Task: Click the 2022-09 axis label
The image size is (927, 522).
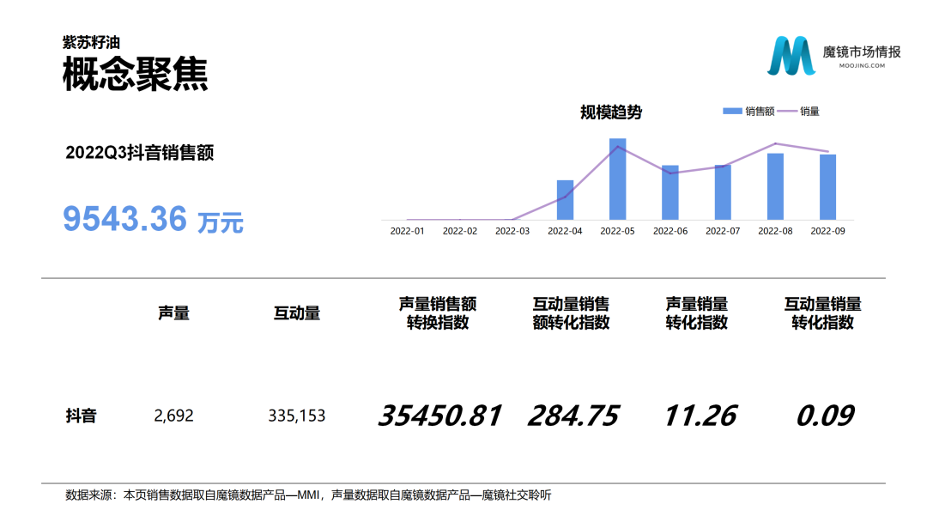Action: tap(827, 231)
